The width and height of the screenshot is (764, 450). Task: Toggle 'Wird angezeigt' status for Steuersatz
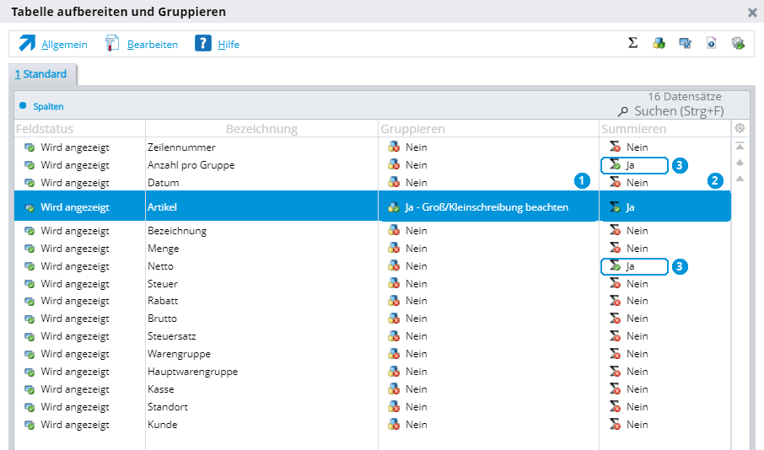click(74, 336)
